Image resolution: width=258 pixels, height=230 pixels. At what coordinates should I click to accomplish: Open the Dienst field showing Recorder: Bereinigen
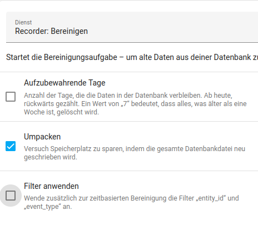(x=132, y=27)
